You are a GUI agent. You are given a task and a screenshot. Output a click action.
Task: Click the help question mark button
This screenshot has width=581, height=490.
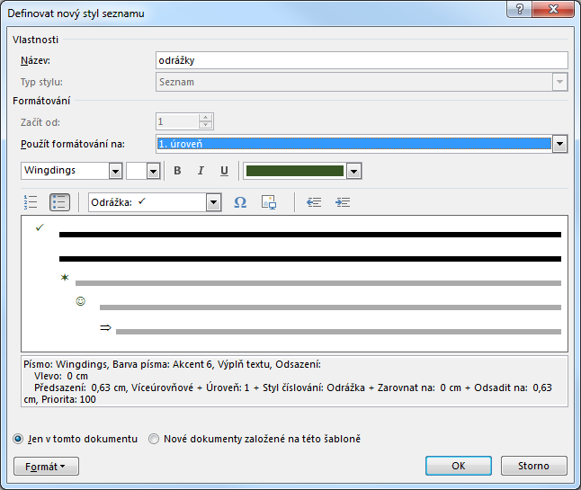point(520,8)
